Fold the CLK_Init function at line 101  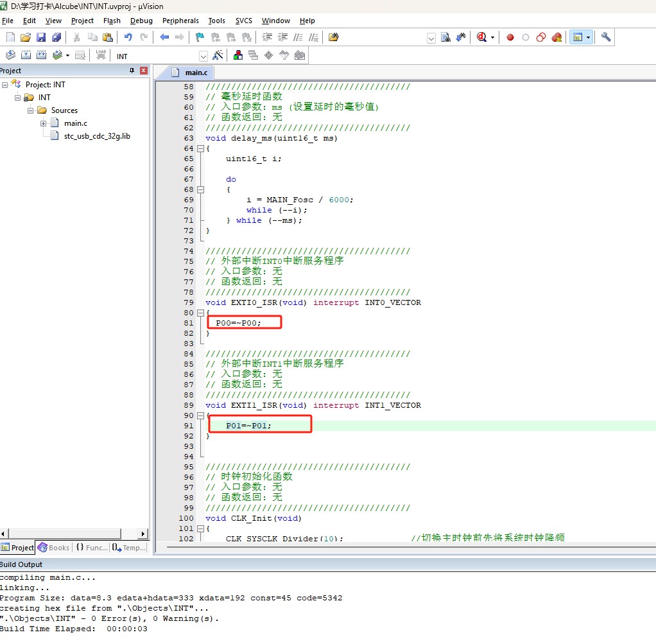tap(200, 528)
